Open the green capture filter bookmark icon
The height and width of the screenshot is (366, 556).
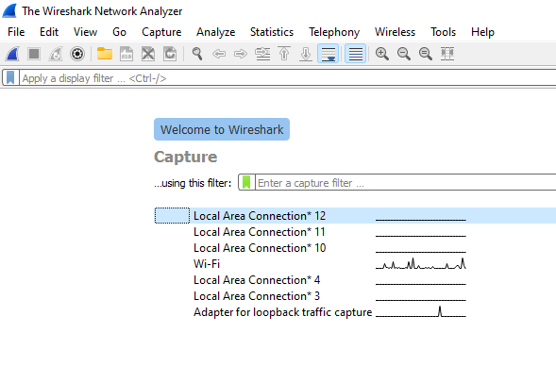(246, 182)
